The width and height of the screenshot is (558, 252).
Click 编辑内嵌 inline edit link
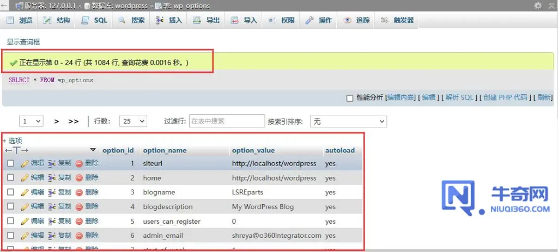point(401,97)
